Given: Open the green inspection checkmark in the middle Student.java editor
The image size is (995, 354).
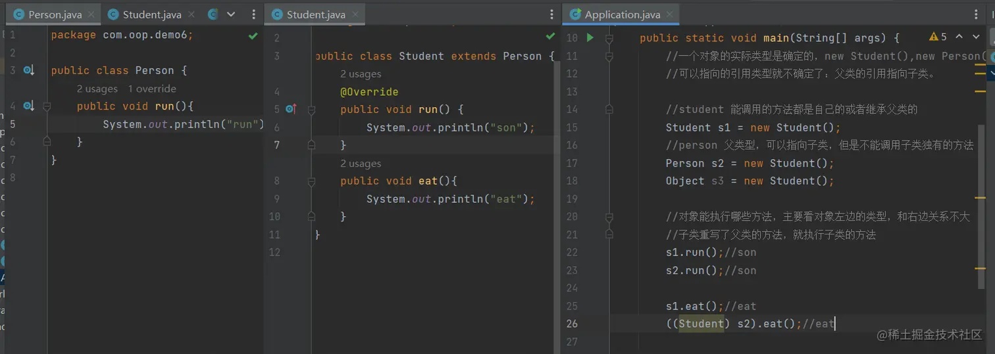Looking at the screenshot, I should [551, 35].
